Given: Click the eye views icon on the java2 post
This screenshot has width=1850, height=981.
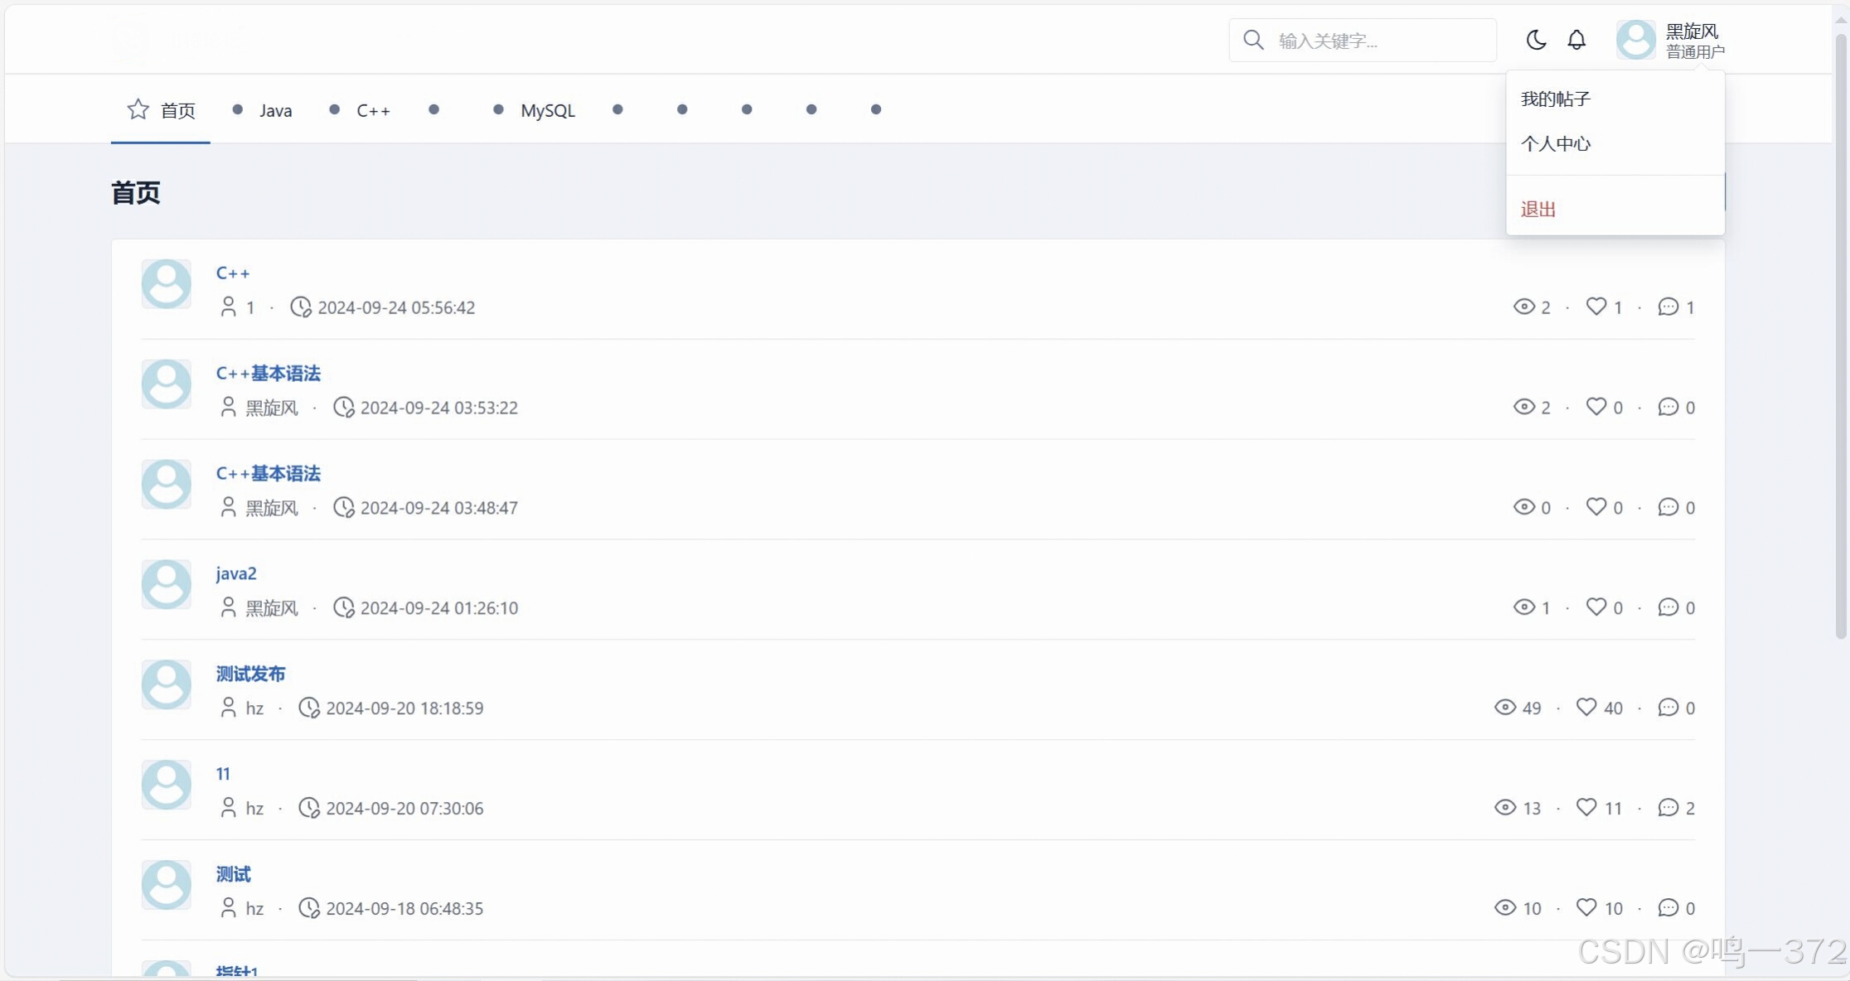Looking at the screenshot, I should click(x=1523, y=607).
